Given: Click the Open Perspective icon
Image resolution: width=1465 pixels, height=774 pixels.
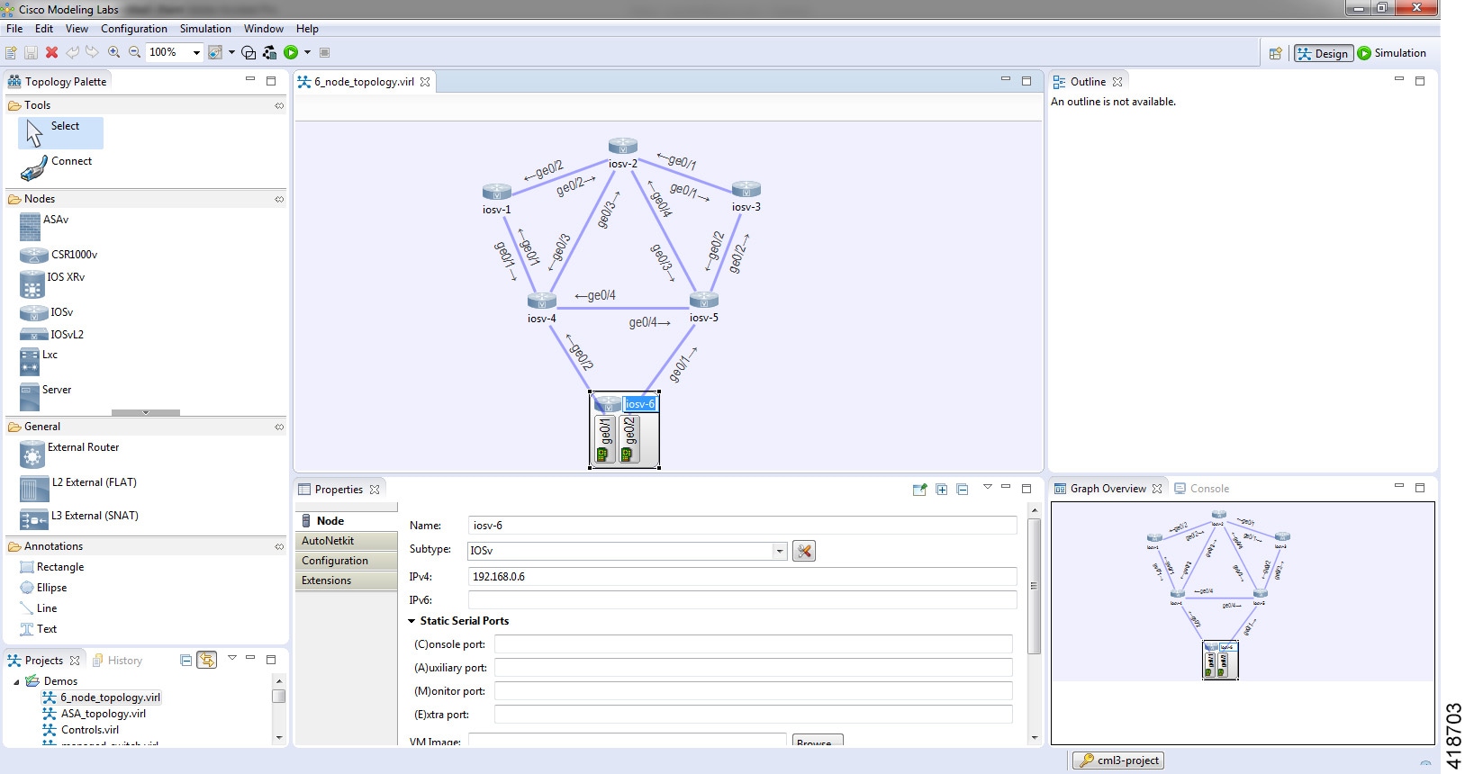Looking at the screenshot, I should coord(1275,53).
